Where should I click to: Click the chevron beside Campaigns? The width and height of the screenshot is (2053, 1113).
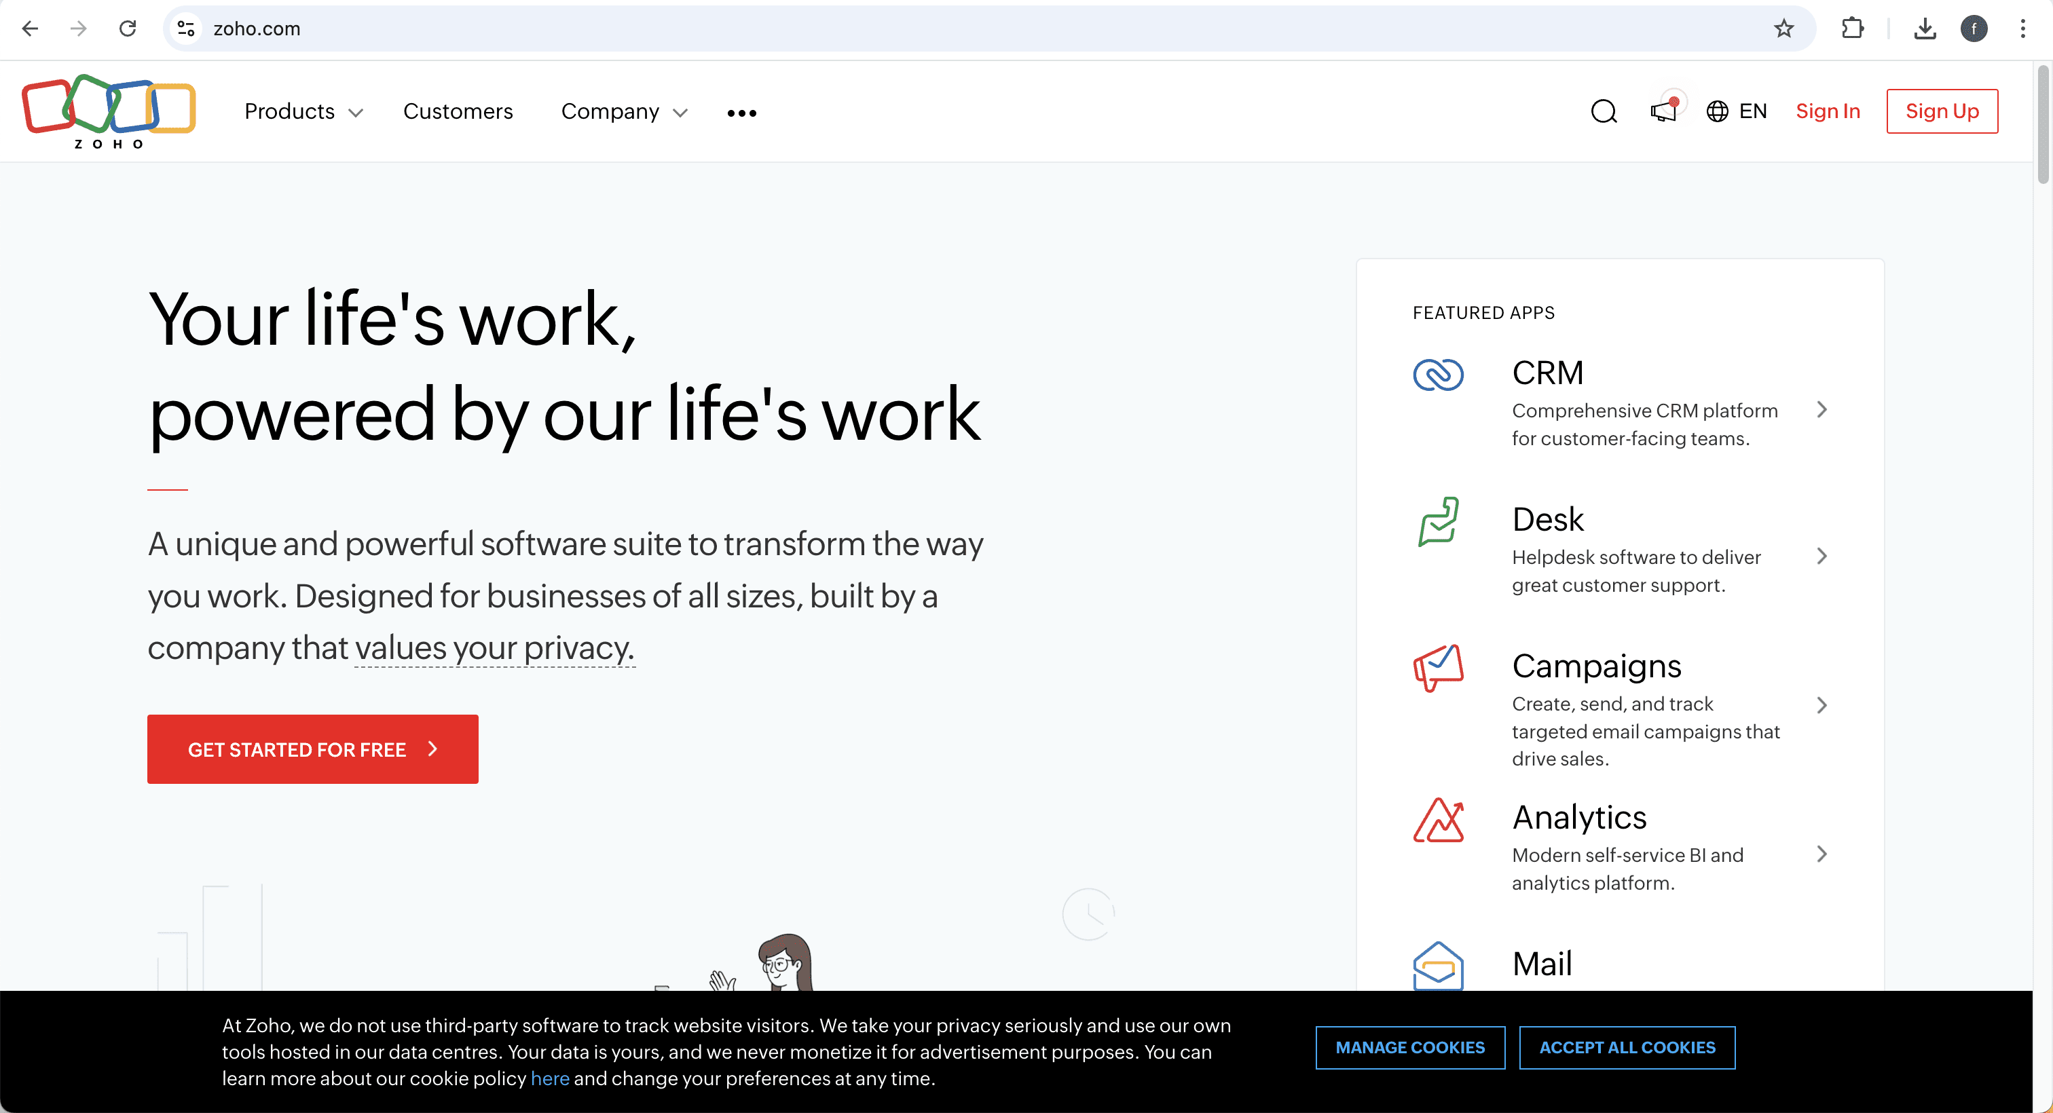click(x=1822, y=705)
